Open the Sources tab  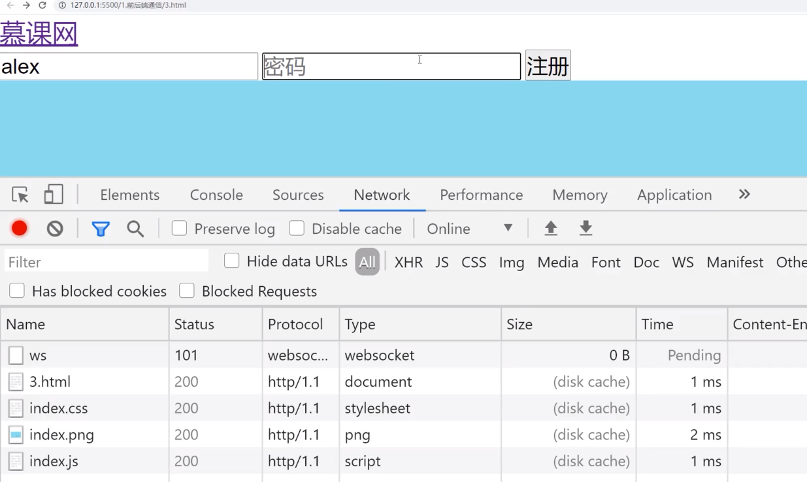298,195
